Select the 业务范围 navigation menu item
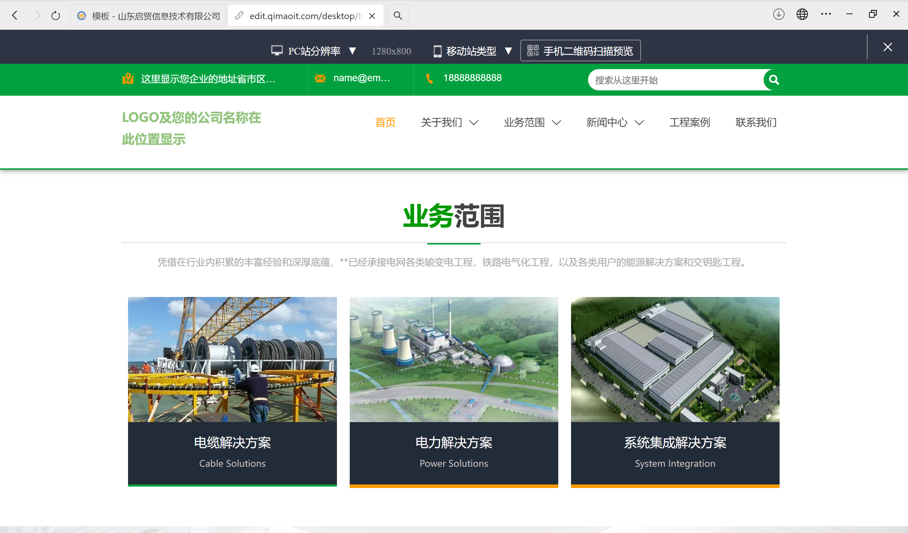 coord(524,123)
